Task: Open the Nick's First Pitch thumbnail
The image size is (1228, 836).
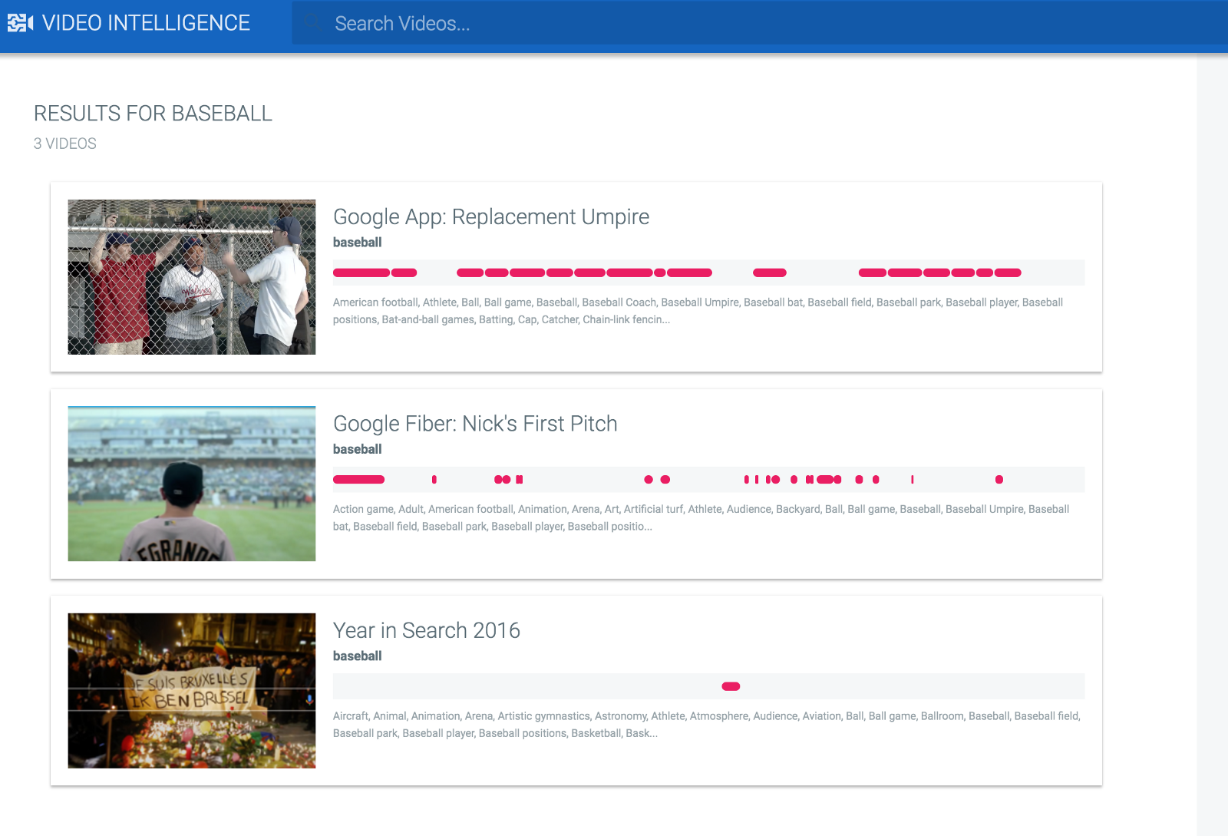Action: (x=191, y=484)
